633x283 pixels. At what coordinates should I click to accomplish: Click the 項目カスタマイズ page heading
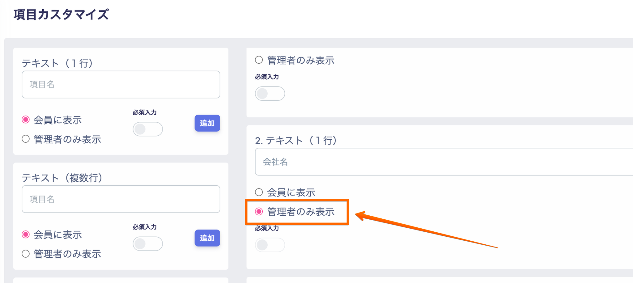[x=61, y=15]
